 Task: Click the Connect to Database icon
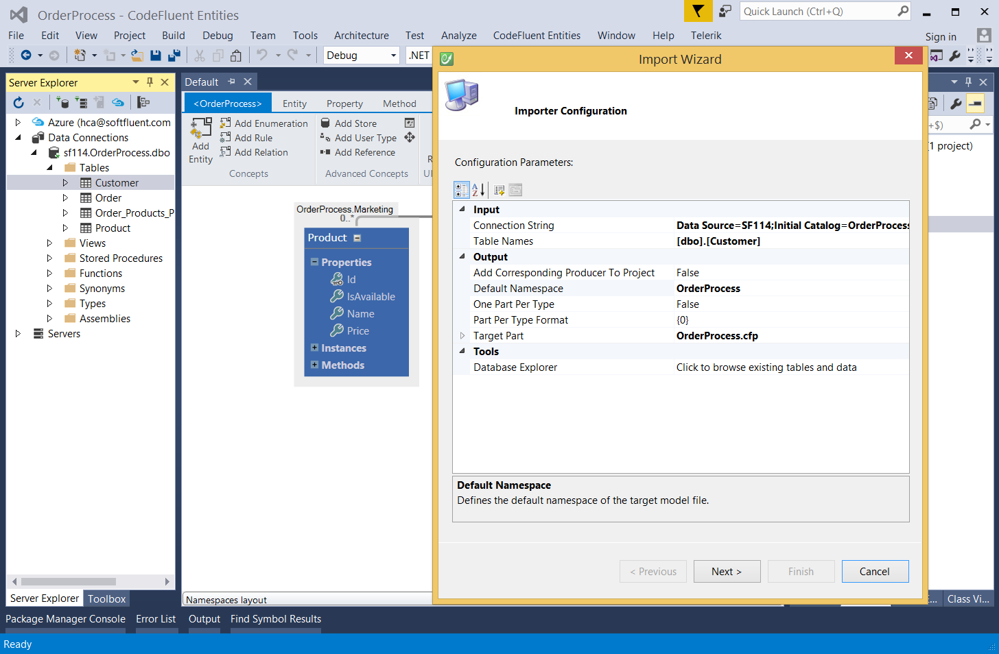[x=62, y=103]
